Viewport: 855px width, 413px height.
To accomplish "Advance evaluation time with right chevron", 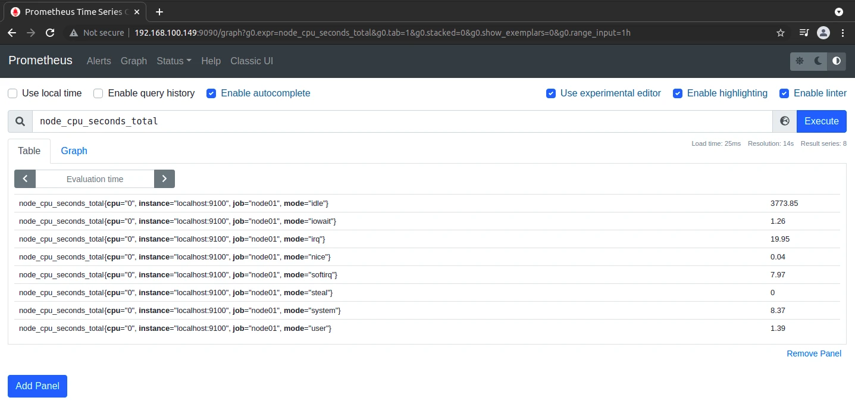I will pyautogui.click(x=165, y=179).
